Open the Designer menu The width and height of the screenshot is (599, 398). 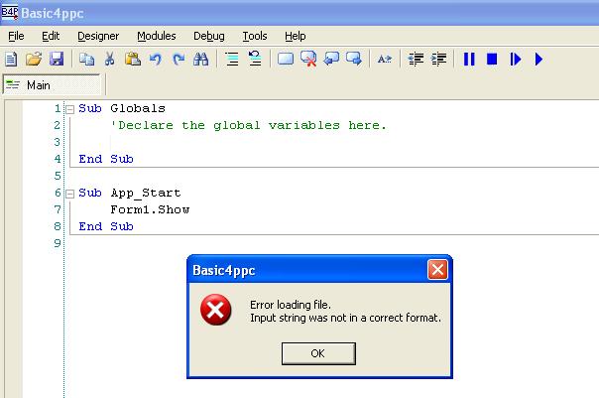click(98, 36)
